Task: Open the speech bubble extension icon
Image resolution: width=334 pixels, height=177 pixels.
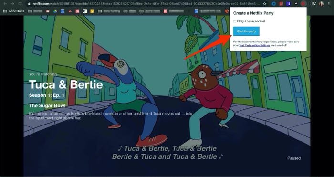Action: (296, 4)
